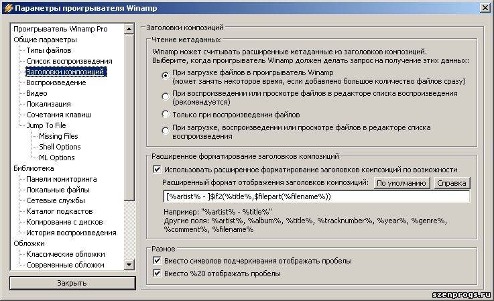Collapse the 'Библиотека' tree section
Image resolution: width=494 pixels, height=301 pixels.
tap(34, 168)
